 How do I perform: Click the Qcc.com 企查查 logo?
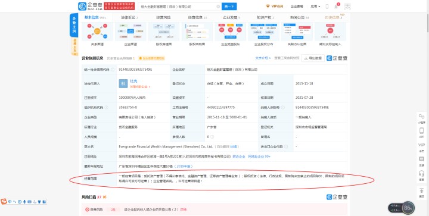(x=91, y=7)
